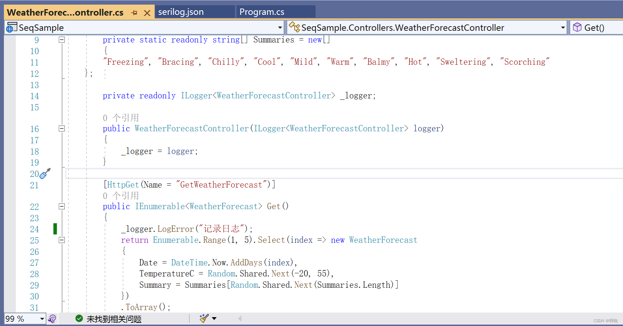The height and width of the screenshot is (326, 623).
Task: Close the WeatherForecastController.cs tab
Action: (x=147, y=13)
